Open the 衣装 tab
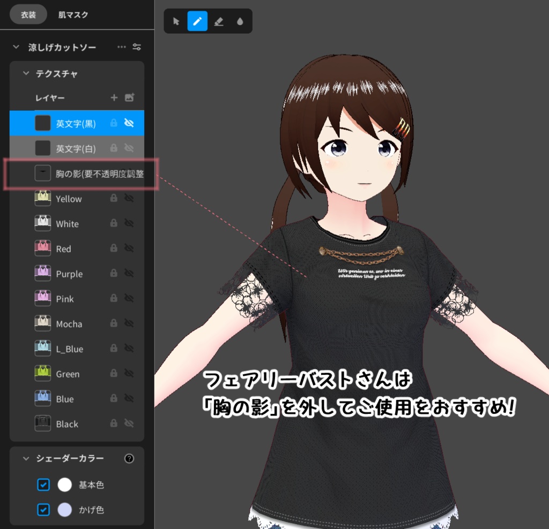The width and height of the screenshot is (549, 529). 28,15
